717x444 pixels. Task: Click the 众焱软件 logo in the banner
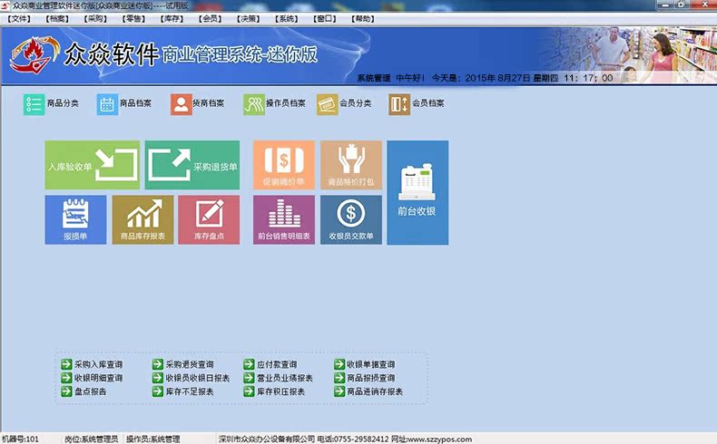34,54
